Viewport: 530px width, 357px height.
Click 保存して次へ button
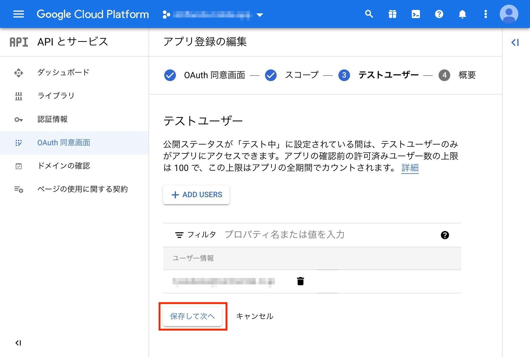[192, 316]
